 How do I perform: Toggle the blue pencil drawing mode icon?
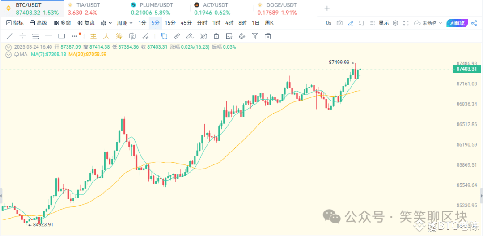tap(351, 23)
